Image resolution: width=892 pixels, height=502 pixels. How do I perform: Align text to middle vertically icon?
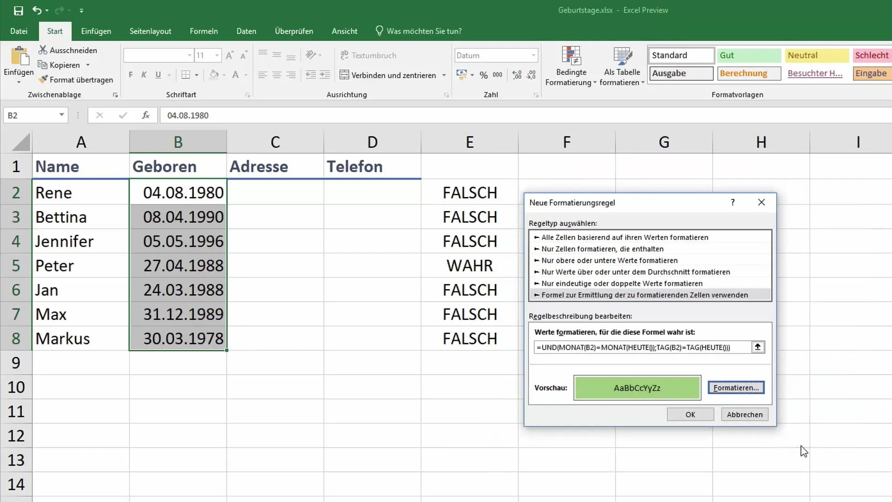click(277, 55)
